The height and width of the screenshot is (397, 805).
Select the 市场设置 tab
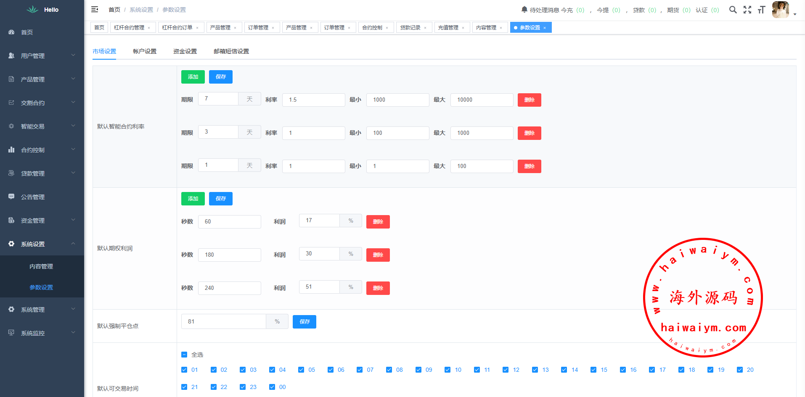pyautogui.click(x=104, y=51)
